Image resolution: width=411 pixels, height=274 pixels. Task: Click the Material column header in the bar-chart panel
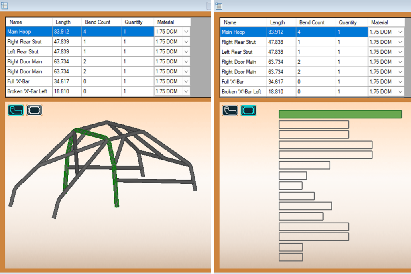[387, 22]
